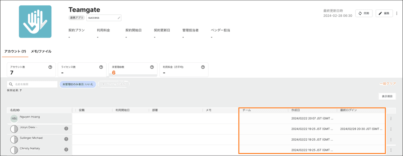This screenshot has height=156, width=403.
Task: Click the avatar icon of Christy Nattaly
Action: coord(14,150)
